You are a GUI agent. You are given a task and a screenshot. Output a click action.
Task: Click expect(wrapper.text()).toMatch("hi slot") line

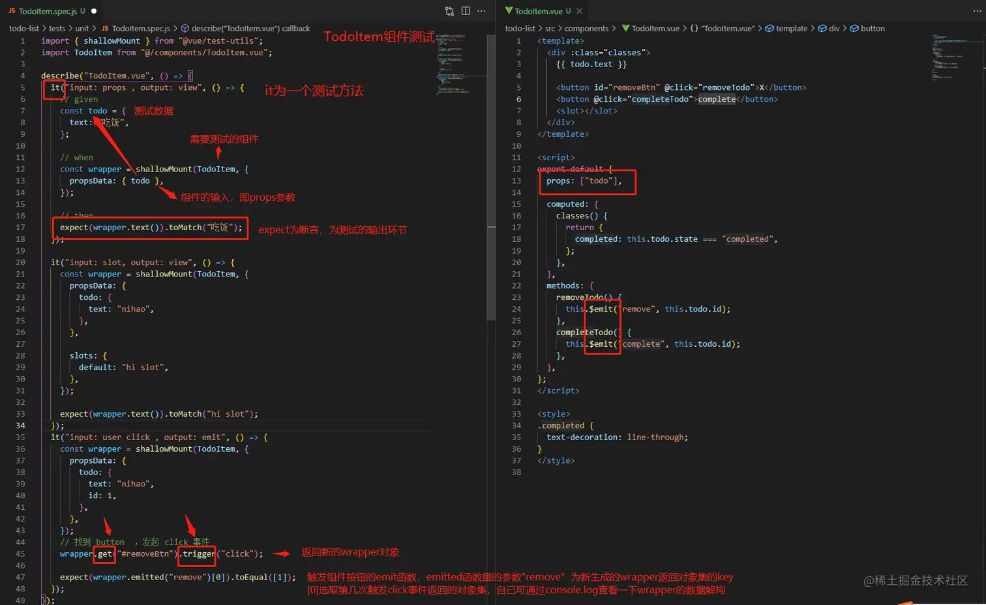[x=159, y=414]
